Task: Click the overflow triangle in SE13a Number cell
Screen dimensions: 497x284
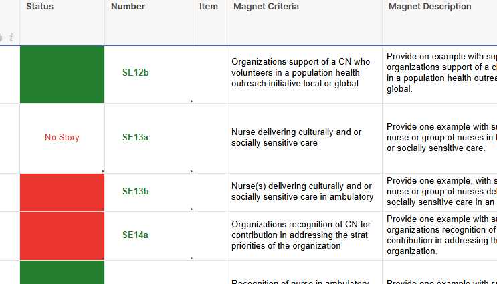Action: [191, 171]
